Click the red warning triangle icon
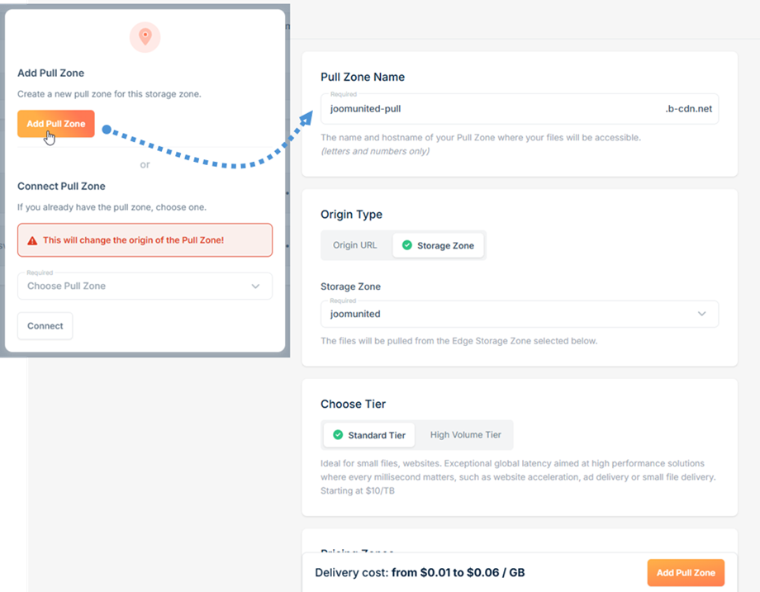This screenshot has height=592, width=760. 32,240
